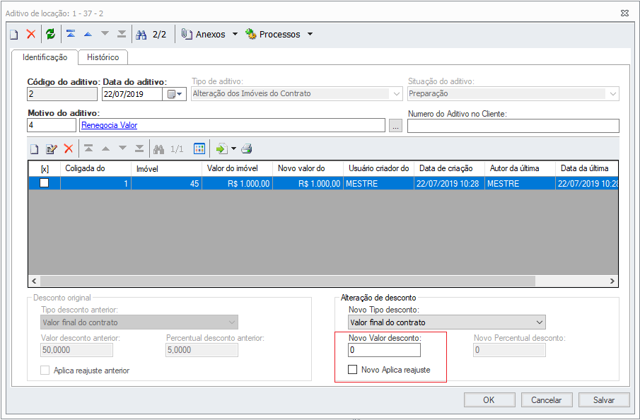Open the Situação do aditivo combo box
Viewport: 640px width, 420px height.
click(x=513, y=94)
